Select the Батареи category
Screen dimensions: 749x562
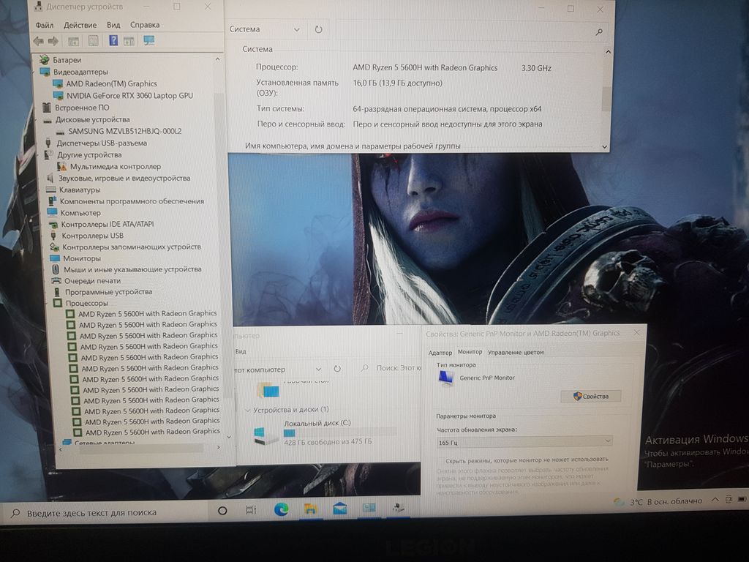click(x=67, y=60)
